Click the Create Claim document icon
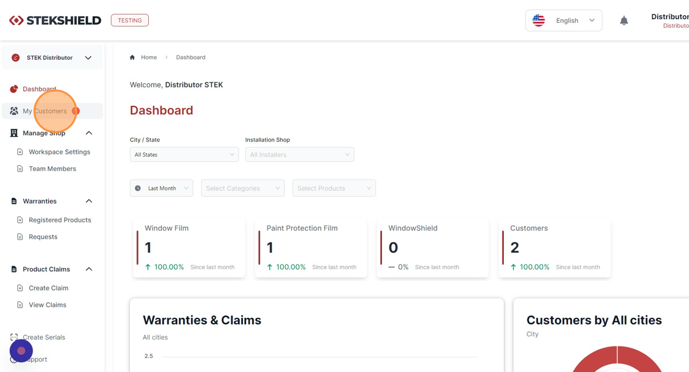This screenshot has width=689, height=372. point(20,288)
